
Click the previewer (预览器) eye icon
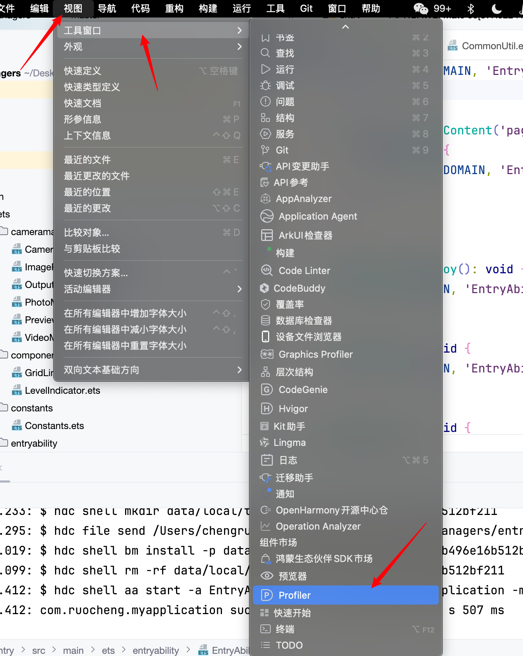[x=267, y=576]
